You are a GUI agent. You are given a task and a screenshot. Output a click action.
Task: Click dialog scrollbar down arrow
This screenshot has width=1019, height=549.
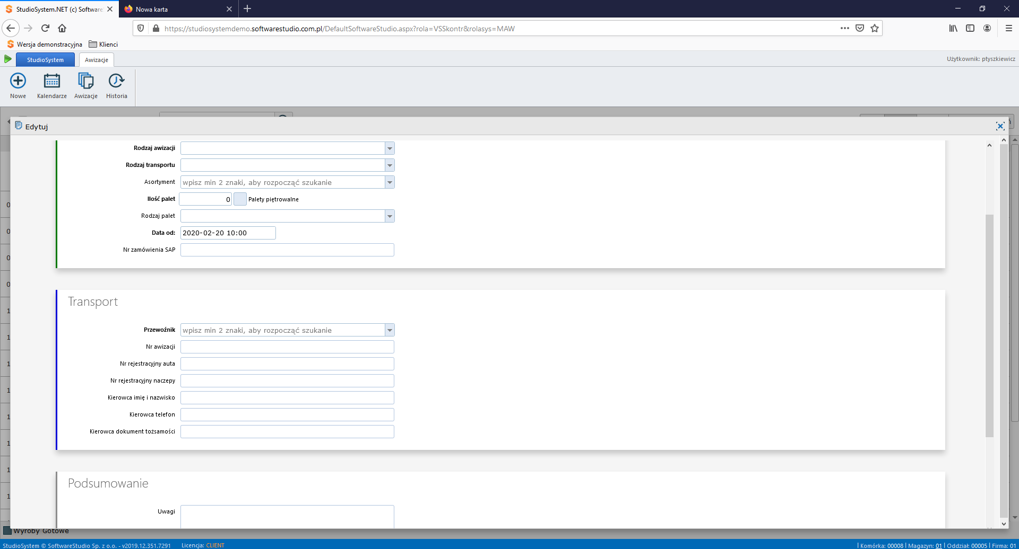pyautogui.click(x=1004, y=524)
